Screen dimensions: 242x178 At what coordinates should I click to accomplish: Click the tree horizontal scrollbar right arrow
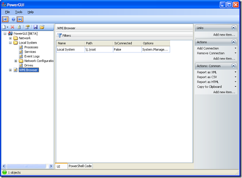[51, 166]
